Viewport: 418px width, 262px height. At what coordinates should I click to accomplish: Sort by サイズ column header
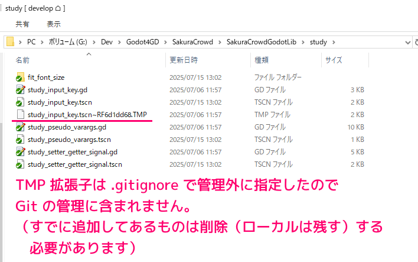click(x=334, y=60)
